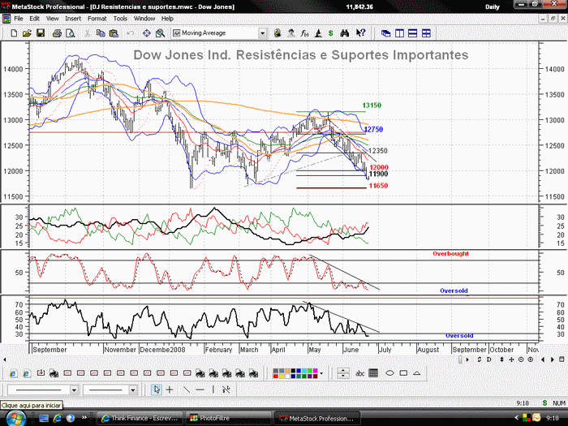Print the chart using printer icon
568x426 pixels.
tap(57, 33)
